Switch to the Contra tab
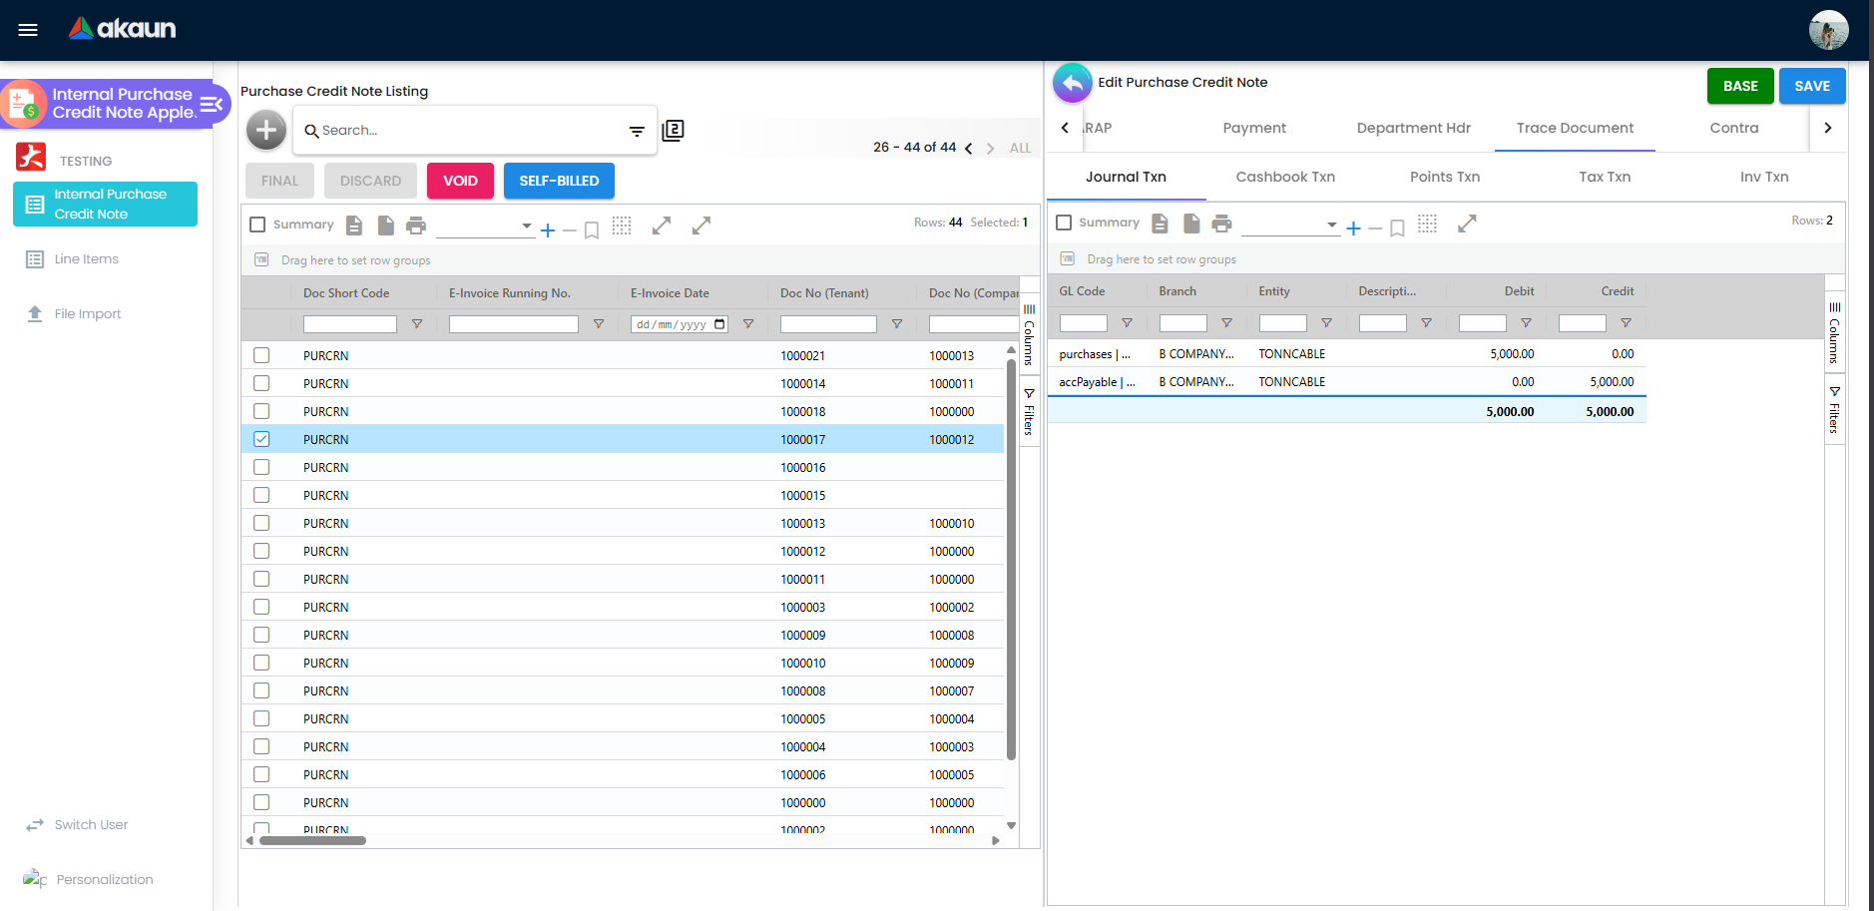The image size is (1874, 911). pos(1734,128)
